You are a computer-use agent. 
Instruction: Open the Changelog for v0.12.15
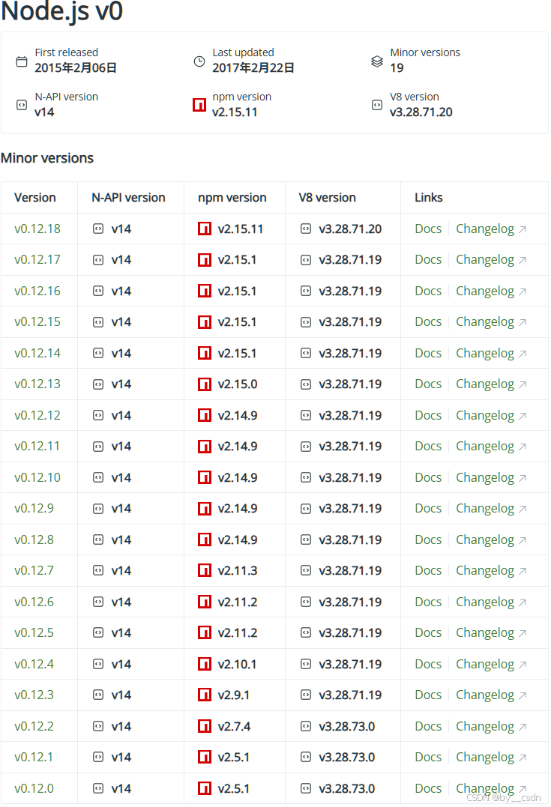(485, 323)
